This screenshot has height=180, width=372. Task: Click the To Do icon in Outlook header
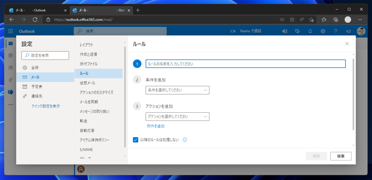[297, 31]
